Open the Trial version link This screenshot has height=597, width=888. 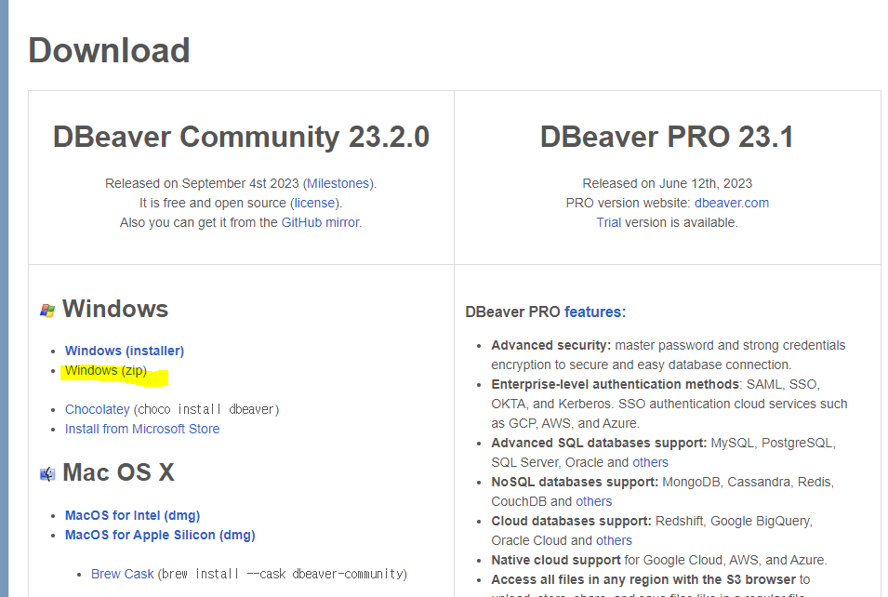click(x=609, y=222)
